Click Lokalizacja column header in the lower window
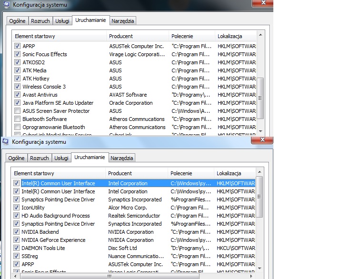 (235, 173)
